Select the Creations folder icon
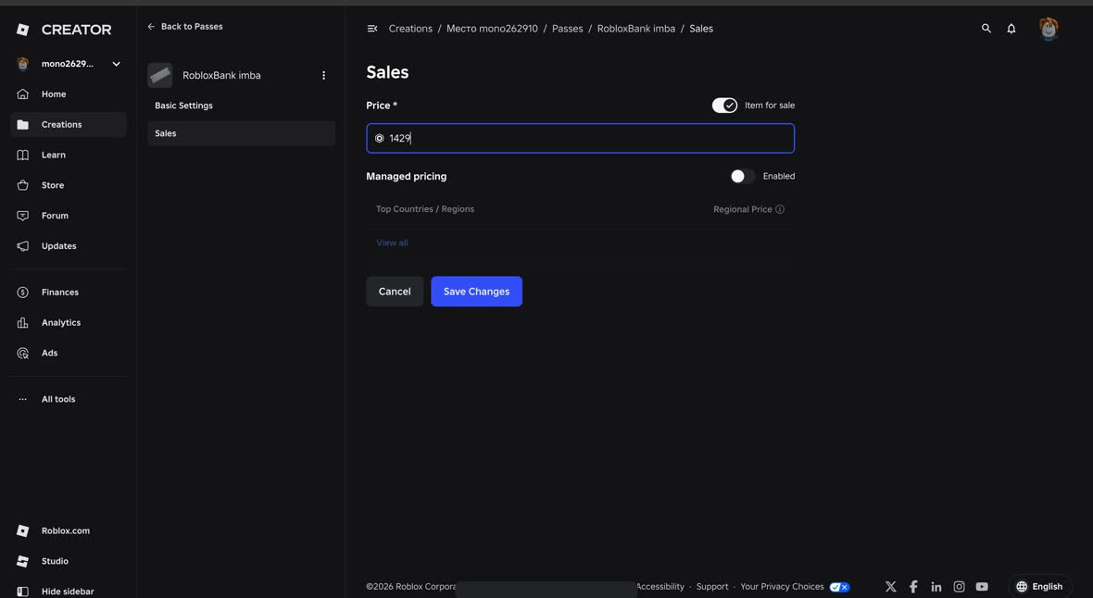The width and height of the screenshot is (1093, 598). (23, 124)
